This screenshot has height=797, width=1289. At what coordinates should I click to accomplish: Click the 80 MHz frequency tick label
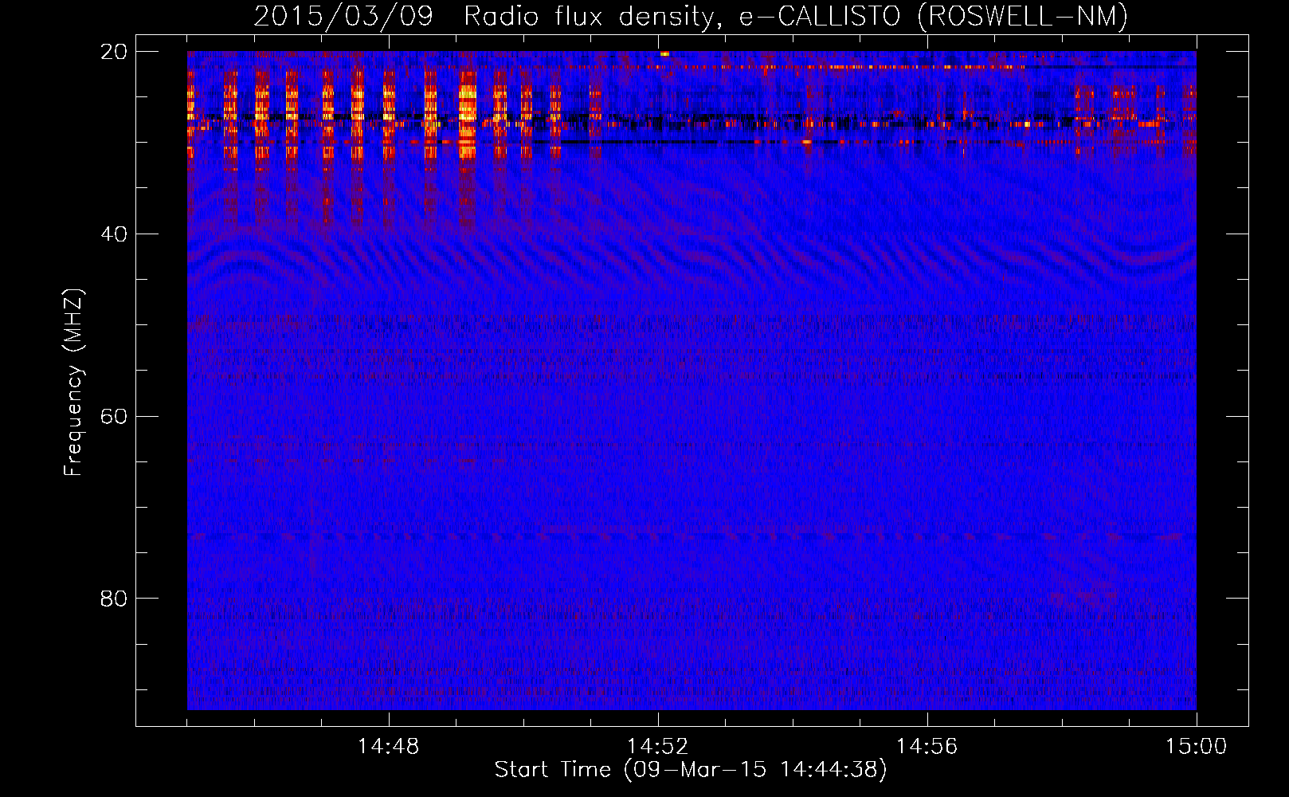(114, 599)
